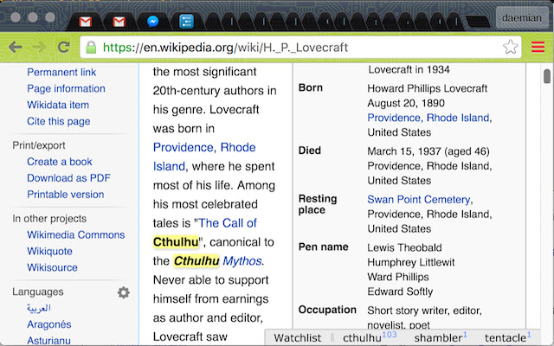Switch to the Messenger pinned tab
Image resolution: width=554 pixels, height=346 pixels.
(x=151, y=21)
